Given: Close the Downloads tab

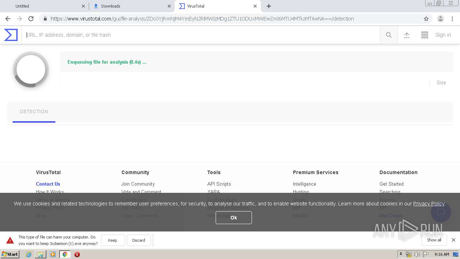Looking at the screenshot, I should click(x=169, y=6).
